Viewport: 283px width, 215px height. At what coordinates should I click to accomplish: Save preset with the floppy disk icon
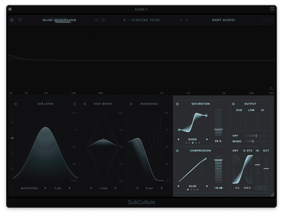(103, 20)
